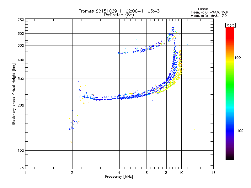Image resolution: width=251 pixels, height=188 pixels.
Task: Click the "mean, sd,X: 89.8, 17.0" text
Action: pos(209,16)
